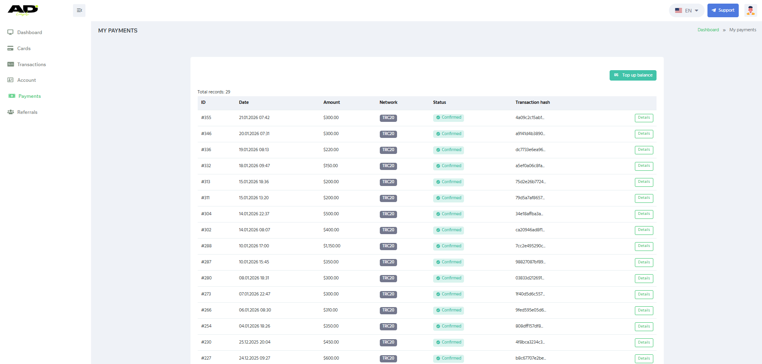Click the Cards credit card icon
This screenshot has width=762, height=364.
pyautogui.click(x=10, y=49)
